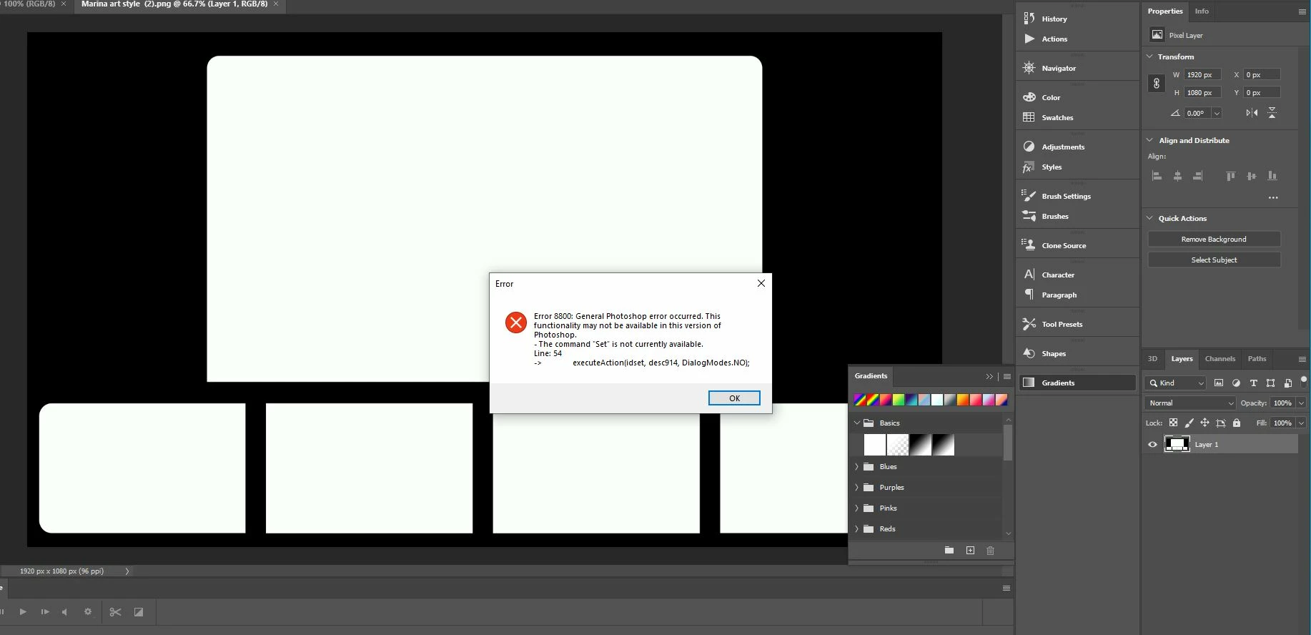Screen dimensions: 1311x635
Task: Toggle link width and height constraint
Action: tap(1157, 84)
